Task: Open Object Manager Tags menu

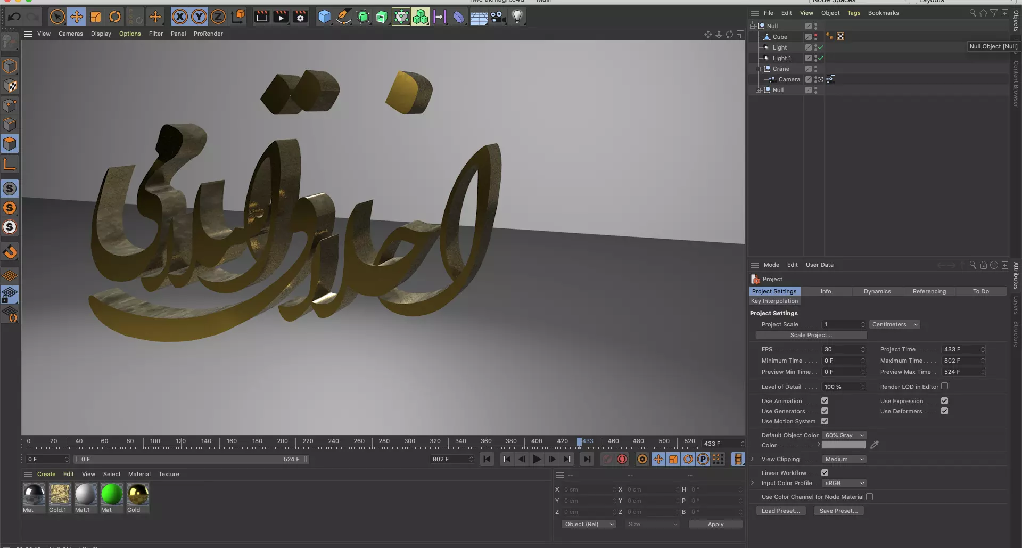Action: tap(854, 13)
